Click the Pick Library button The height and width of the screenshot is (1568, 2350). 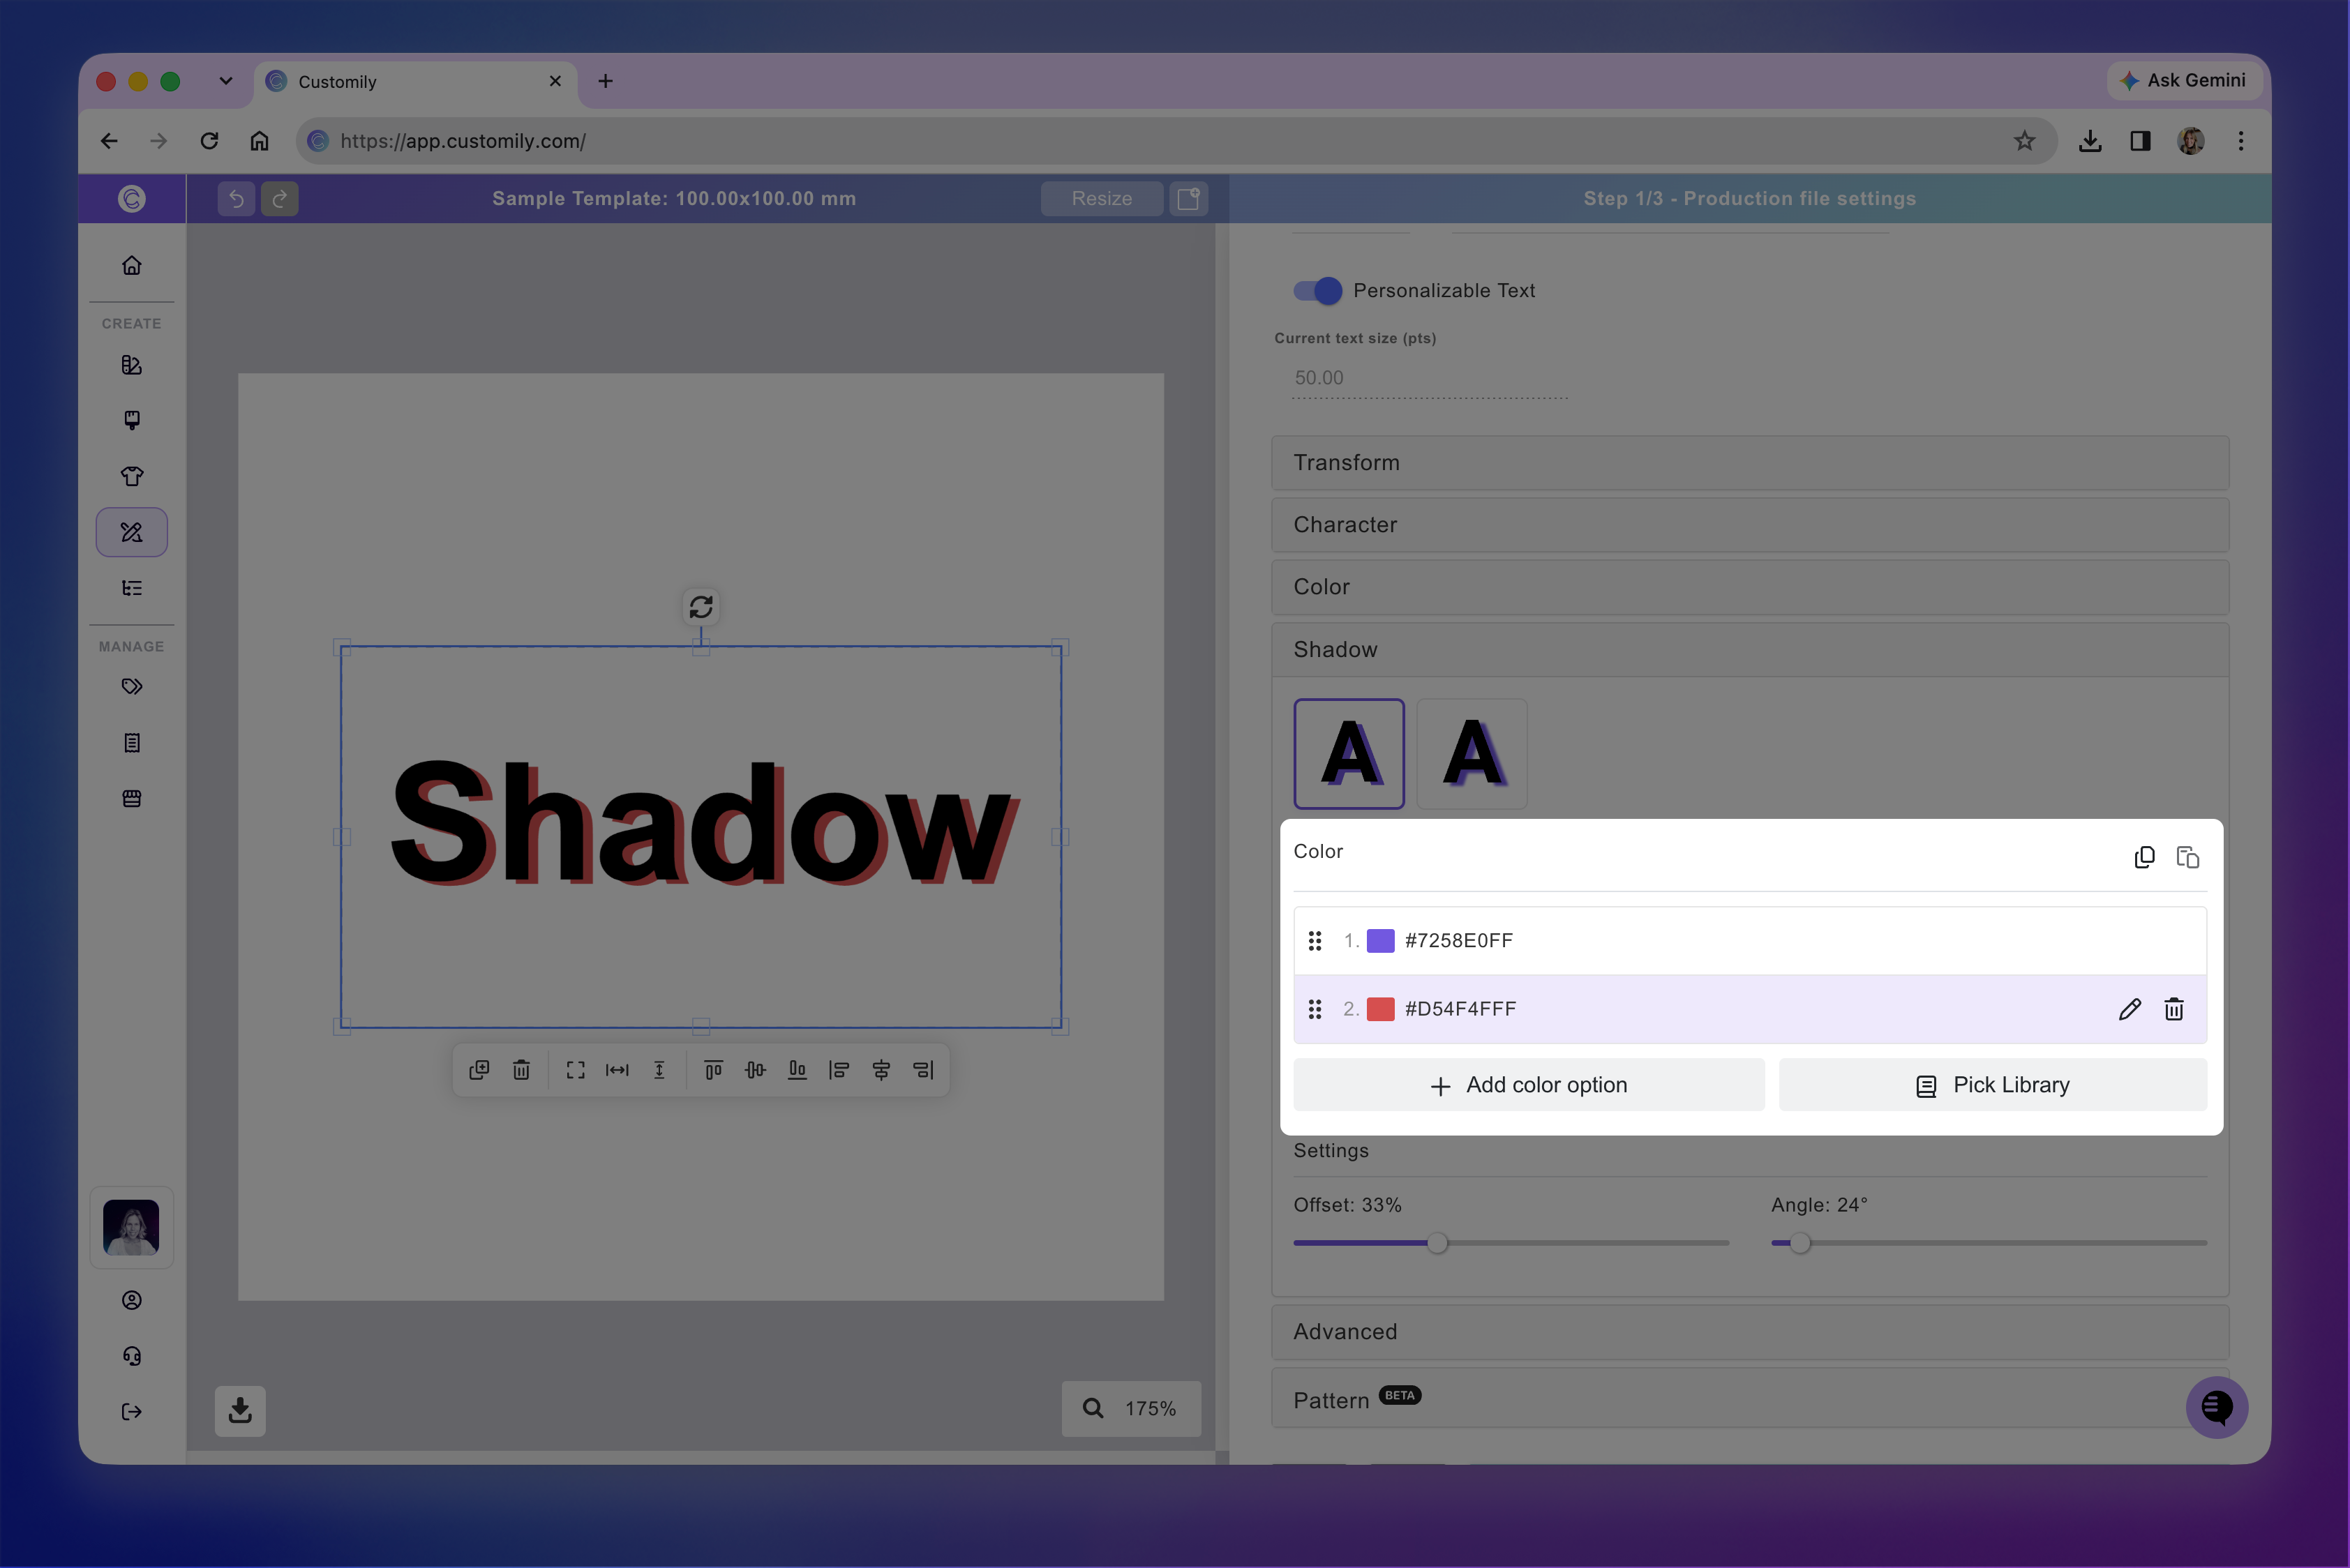click(1992, 1085)
